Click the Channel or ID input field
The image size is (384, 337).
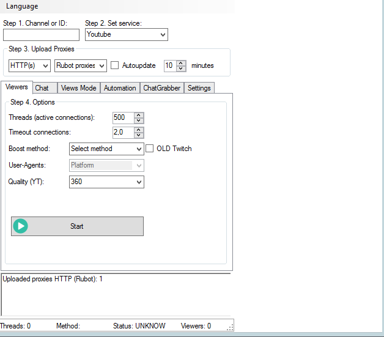[x=41, y=35]
